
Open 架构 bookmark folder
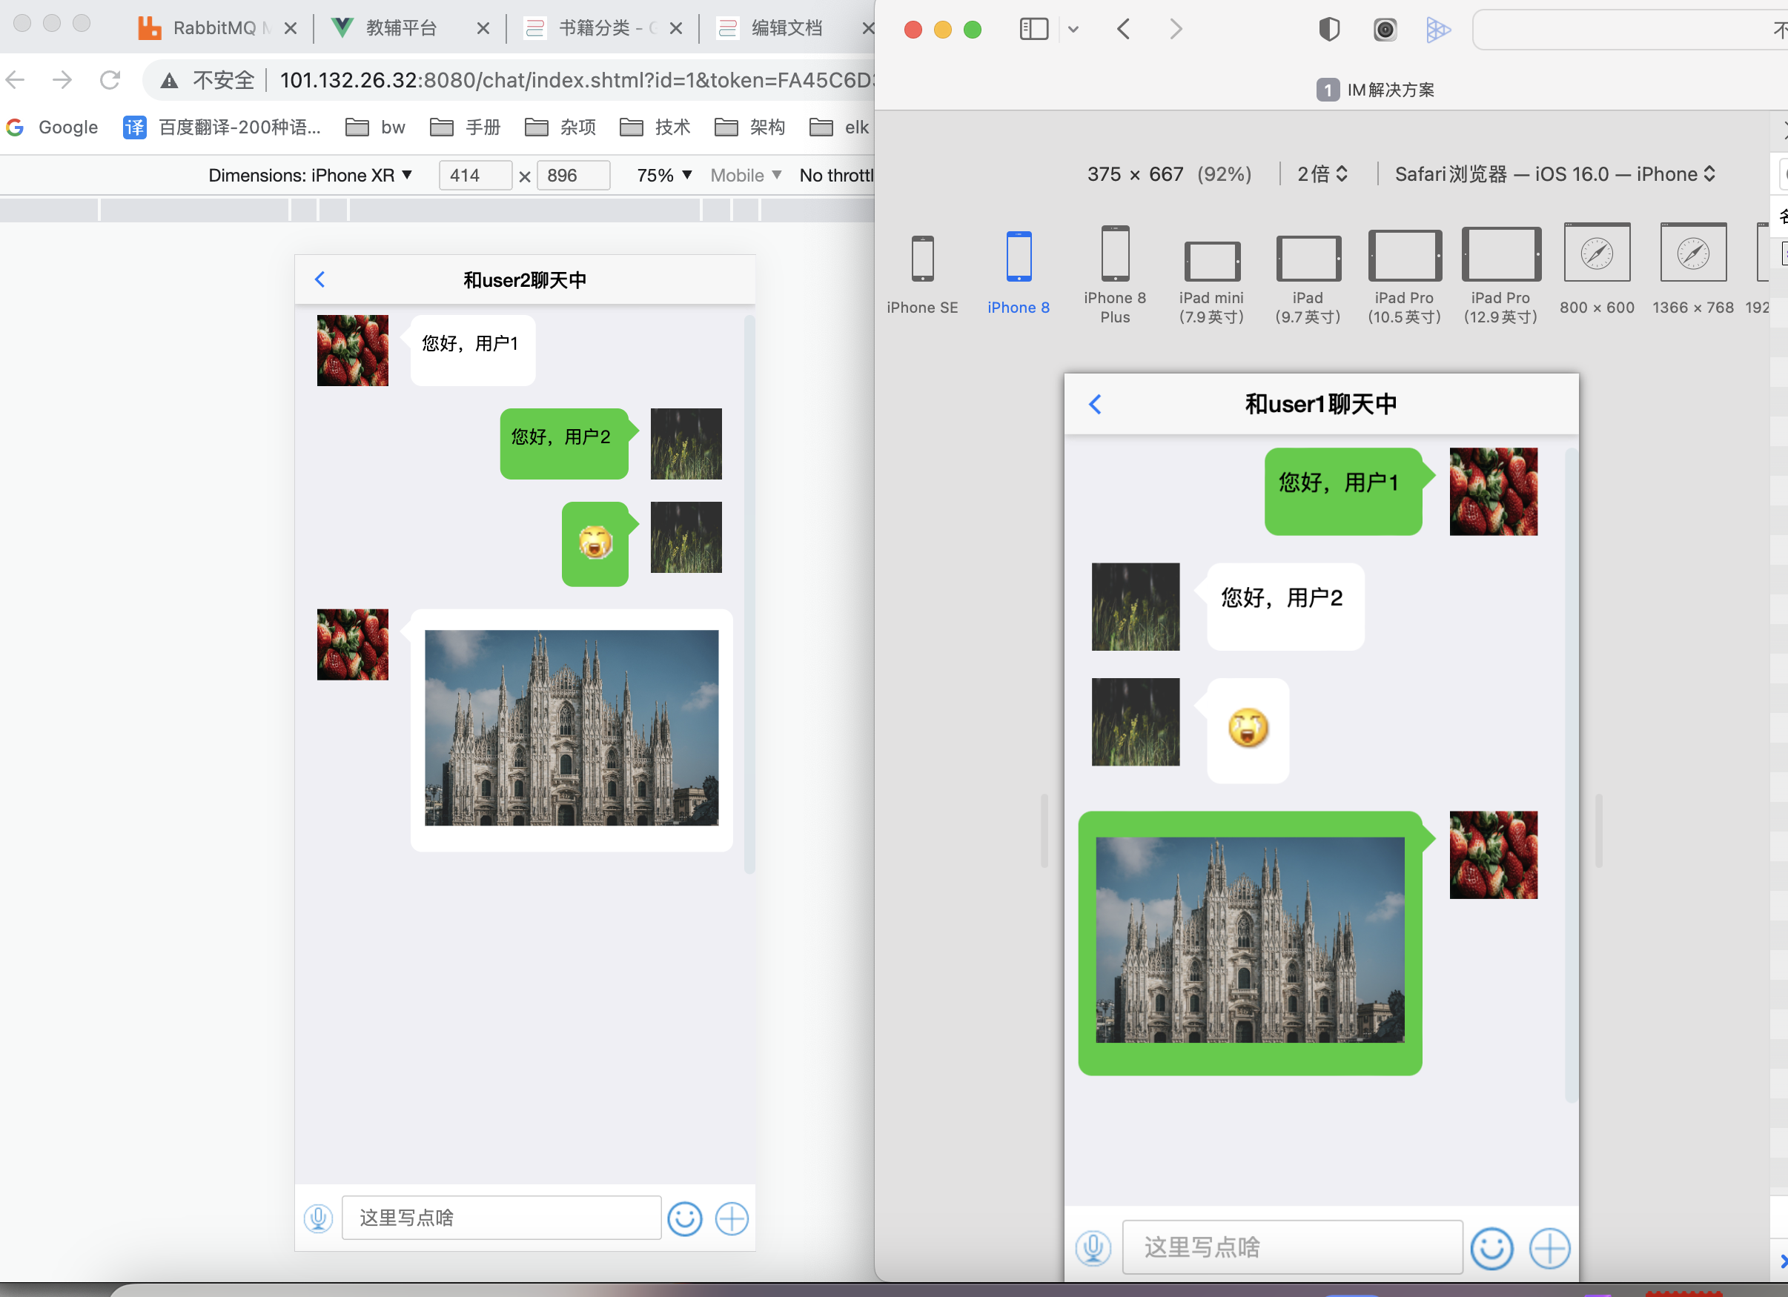pyautogui.click(x=749, y=127)
